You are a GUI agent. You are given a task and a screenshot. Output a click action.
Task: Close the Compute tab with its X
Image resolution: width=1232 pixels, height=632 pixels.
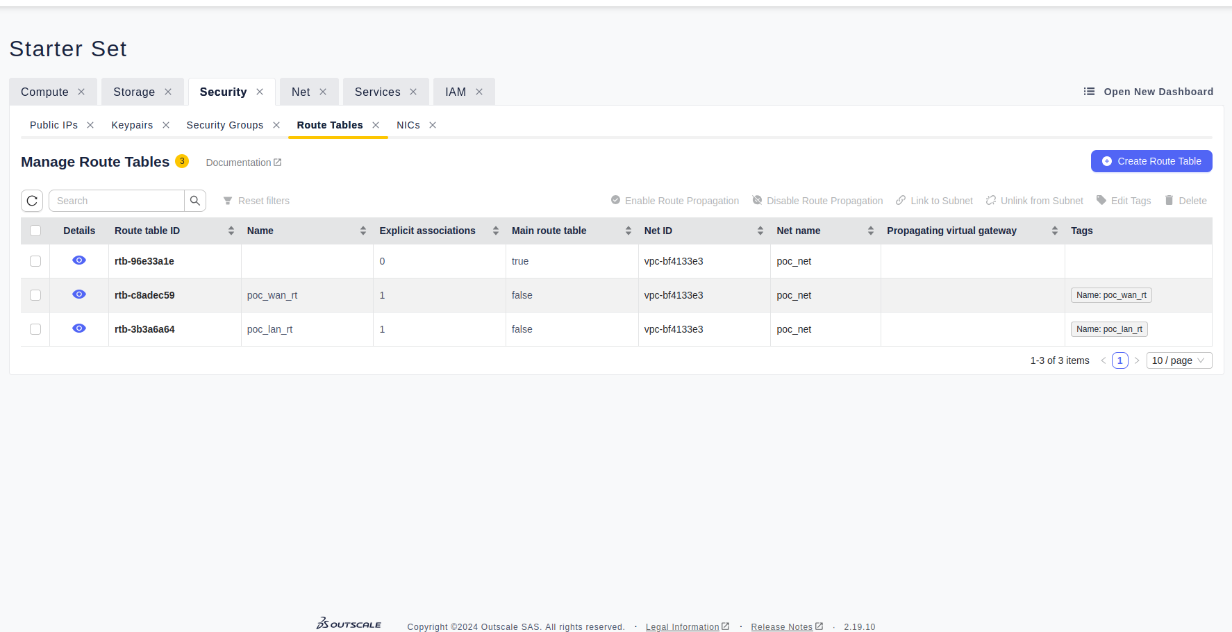pyautogui.click(x=81, y=92)
